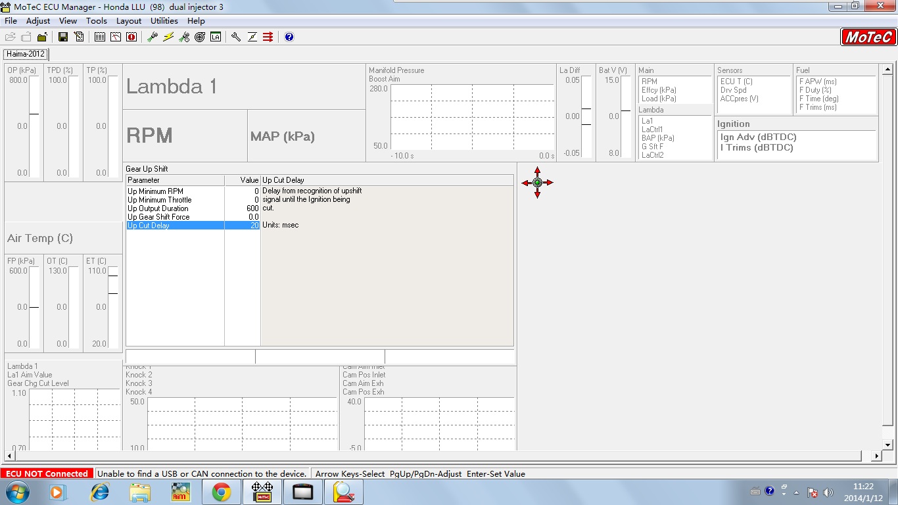The height and width of the screenshot is (505, 898).
Task: Click the value 600 for Up Output Duration
Action: 252,208
